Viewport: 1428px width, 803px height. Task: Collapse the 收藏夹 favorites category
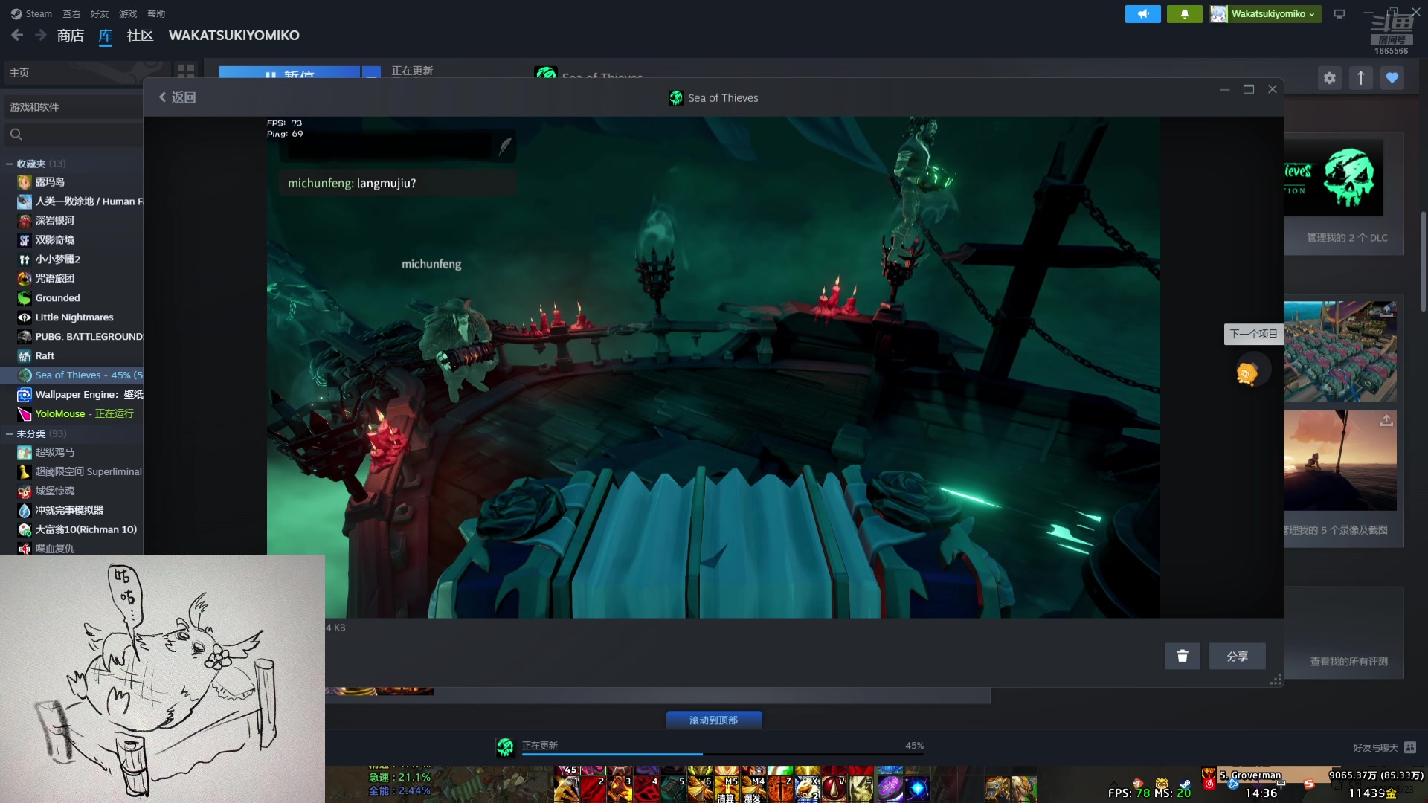[10, 164]
